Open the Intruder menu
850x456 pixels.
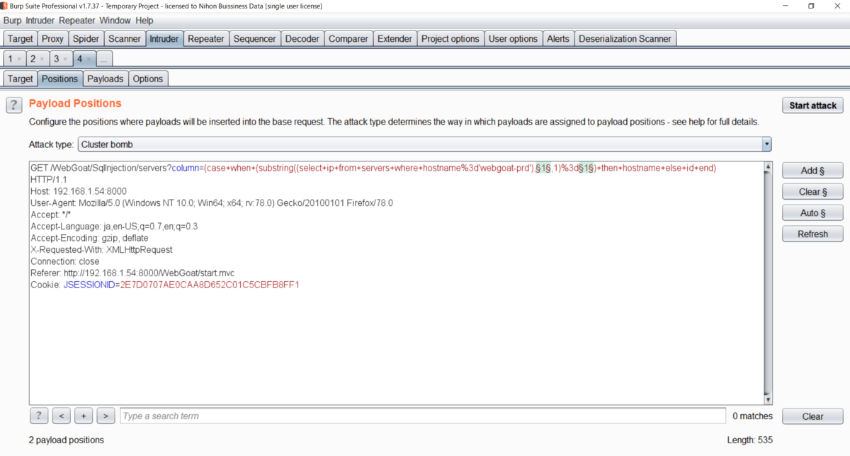coord(41,21)
